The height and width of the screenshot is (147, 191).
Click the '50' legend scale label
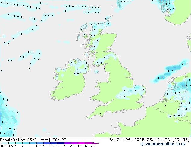93,146
